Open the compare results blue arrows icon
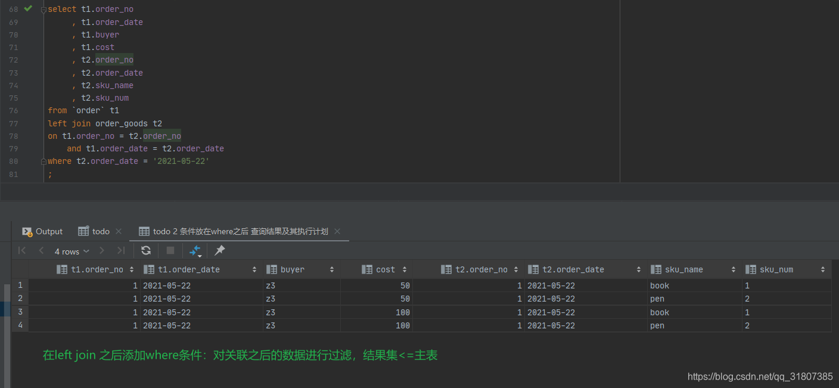The image size is (839, 388). pyautogui.click(x=195, y=251)
